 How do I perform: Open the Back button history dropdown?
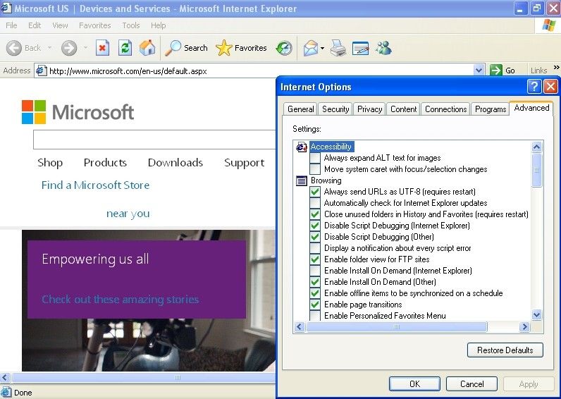[50, 48]
